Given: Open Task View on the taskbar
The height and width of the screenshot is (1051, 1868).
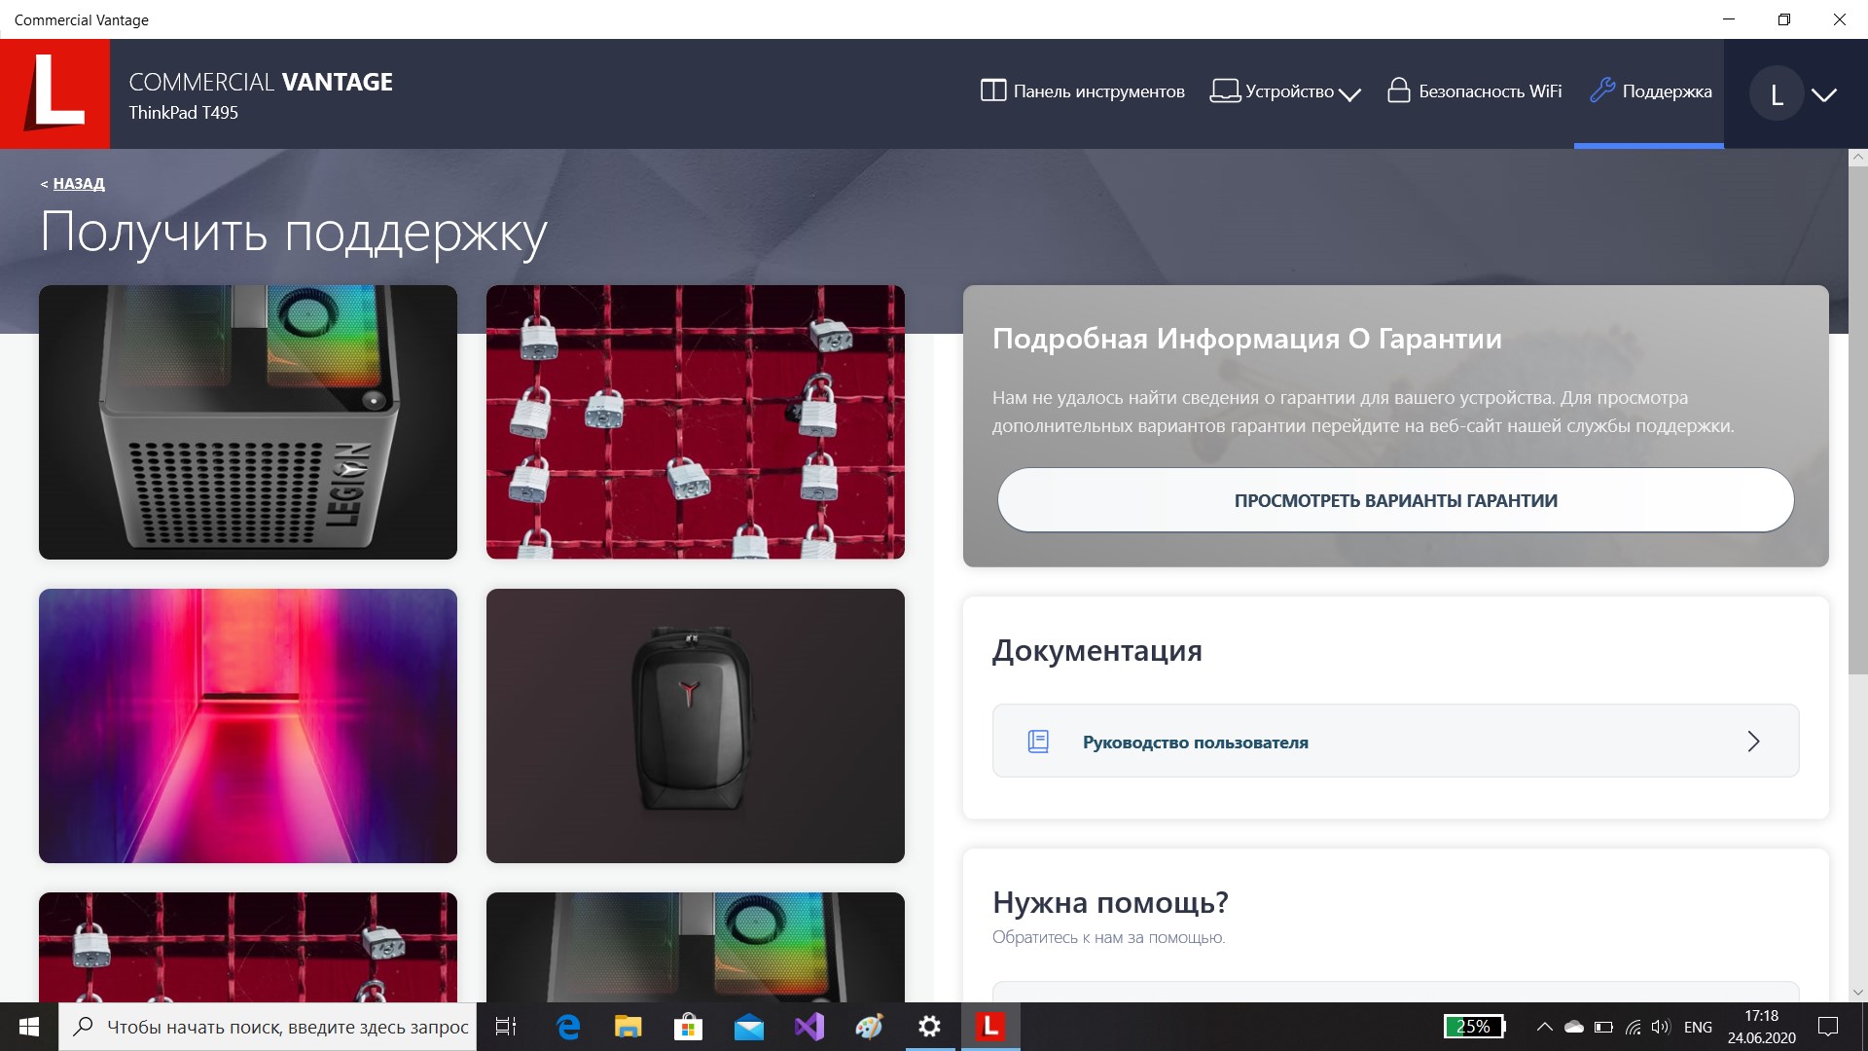Looking at the screenshot, I should point(506,1027).
